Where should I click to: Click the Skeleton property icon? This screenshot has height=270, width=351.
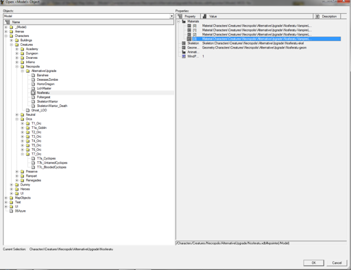coord(184,43)
